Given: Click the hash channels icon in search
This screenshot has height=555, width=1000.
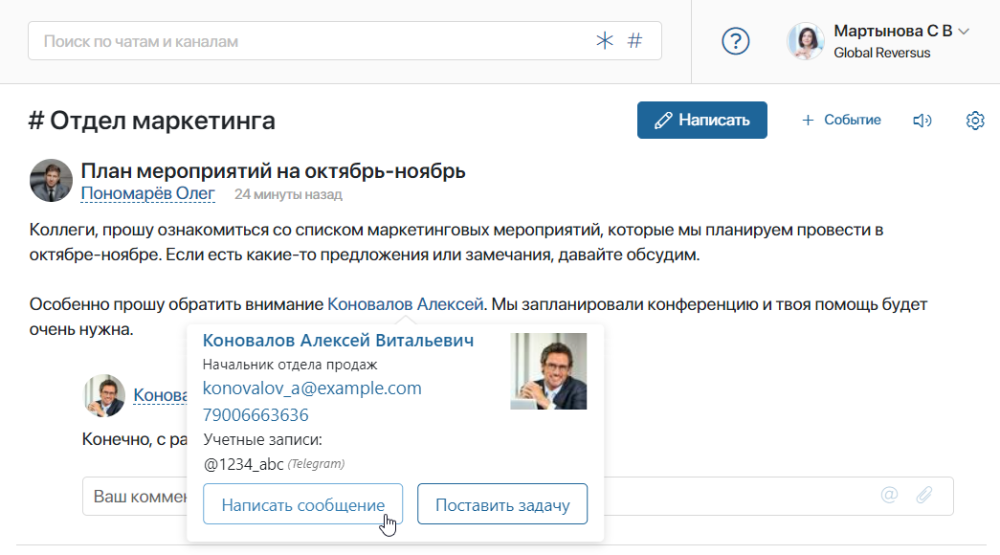Looking at the screenshot, I should click(634, 41).
